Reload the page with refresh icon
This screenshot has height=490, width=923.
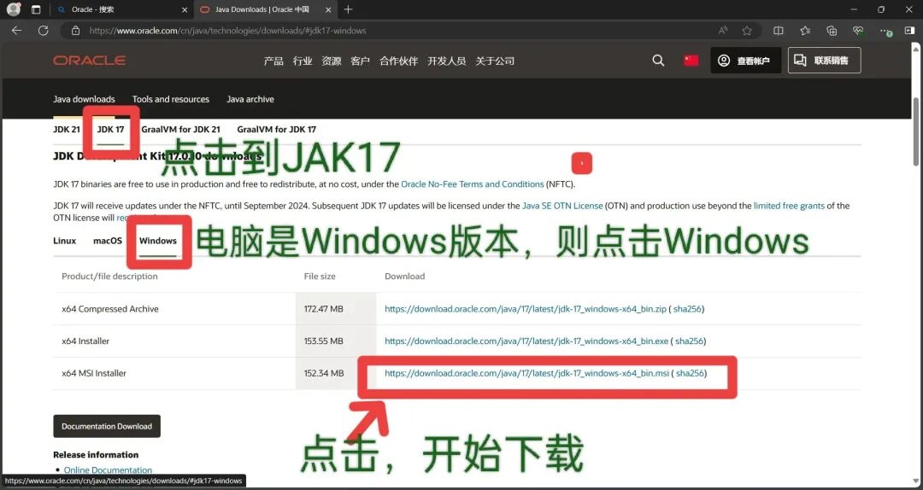[43, 31]
